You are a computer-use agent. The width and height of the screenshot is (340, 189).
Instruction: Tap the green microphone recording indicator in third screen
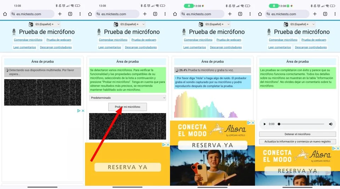(189, 6)
